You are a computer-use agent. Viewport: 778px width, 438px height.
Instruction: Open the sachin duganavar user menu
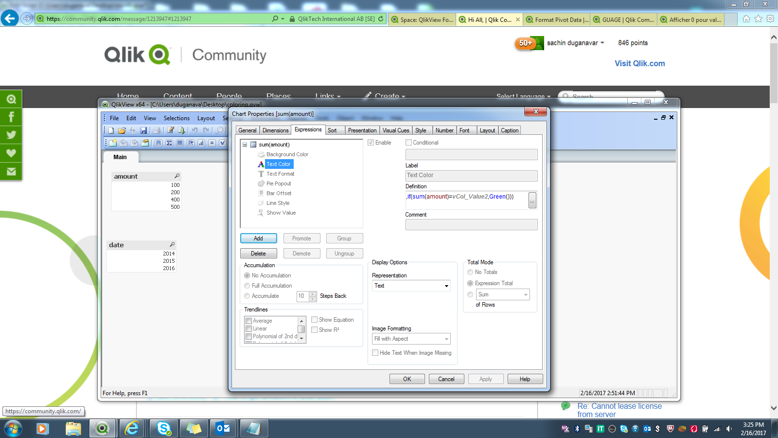pyautogui.click(x=575, y=43)
